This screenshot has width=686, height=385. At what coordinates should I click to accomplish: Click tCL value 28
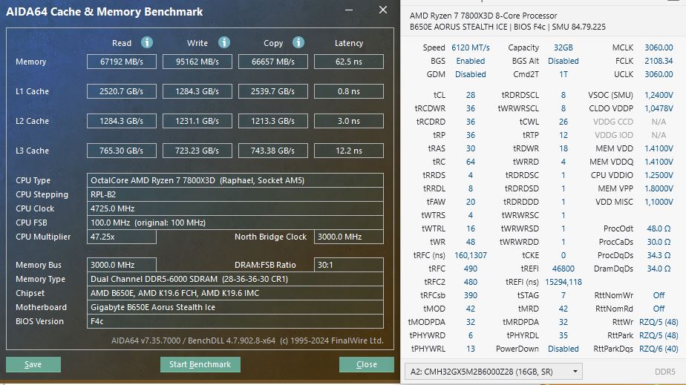(x=470, y=95)
